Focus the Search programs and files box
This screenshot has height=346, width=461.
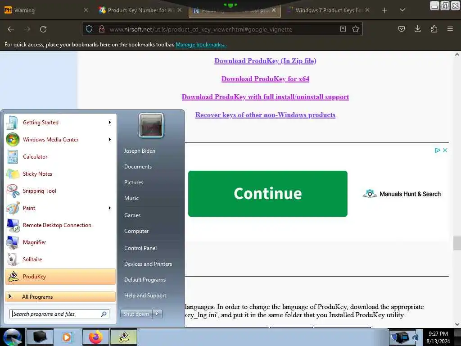tap(59, 314)
